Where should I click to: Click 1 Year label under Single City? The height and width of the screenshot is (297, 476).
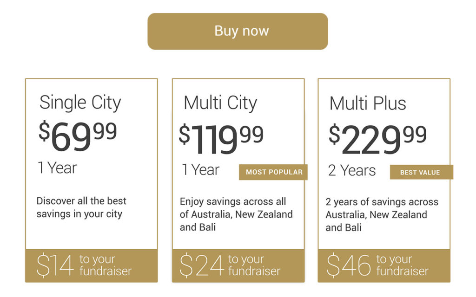click(57, 168)
